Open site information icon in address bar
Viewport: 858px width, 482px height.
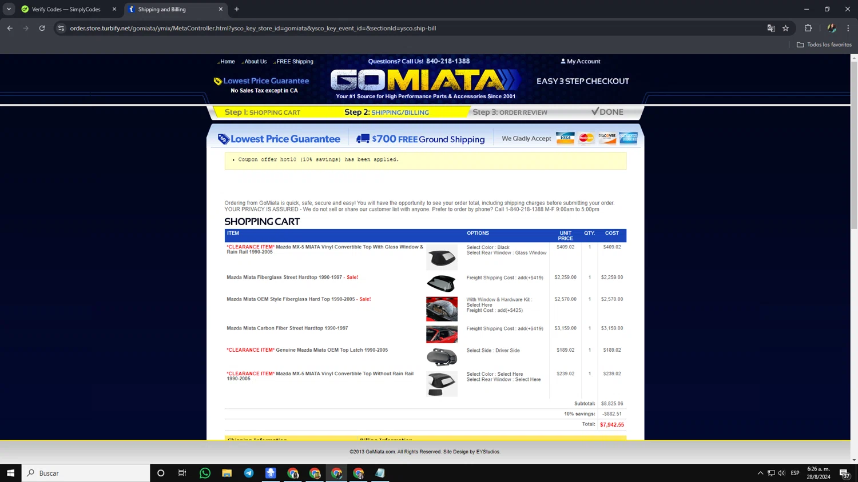click(x=61, y=28)
